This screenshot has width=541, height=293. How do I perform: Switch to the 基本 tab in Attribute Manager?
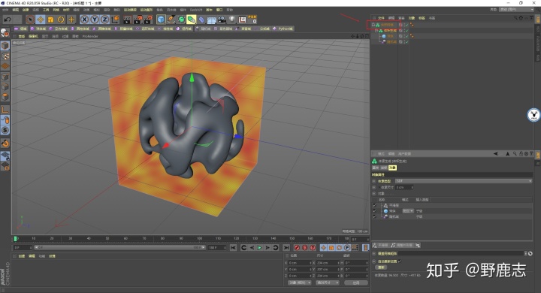tap(376, 168)
